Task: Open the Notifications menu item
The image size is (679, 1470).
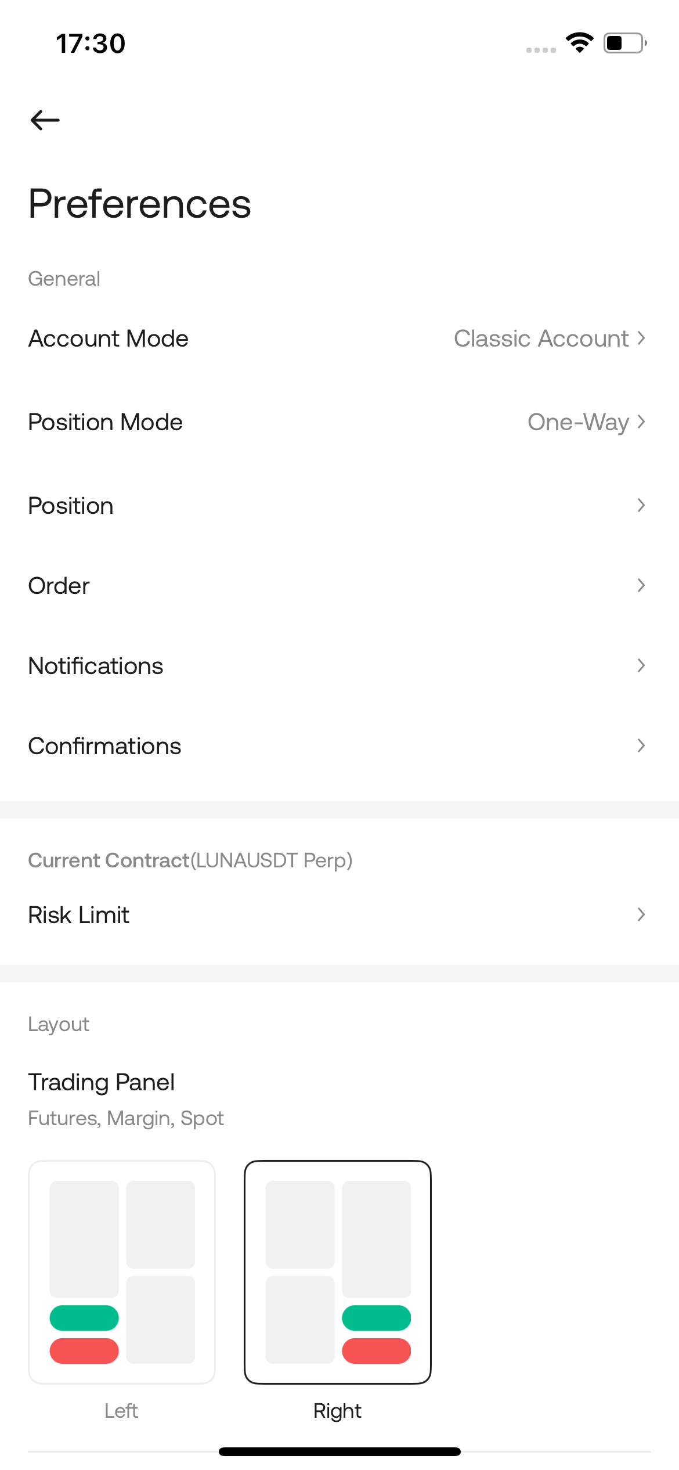Action: (96, 666)
